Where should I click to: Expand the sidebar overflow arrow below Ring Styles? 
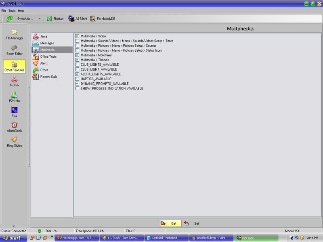pyautogui.click(x=14, y=226)
